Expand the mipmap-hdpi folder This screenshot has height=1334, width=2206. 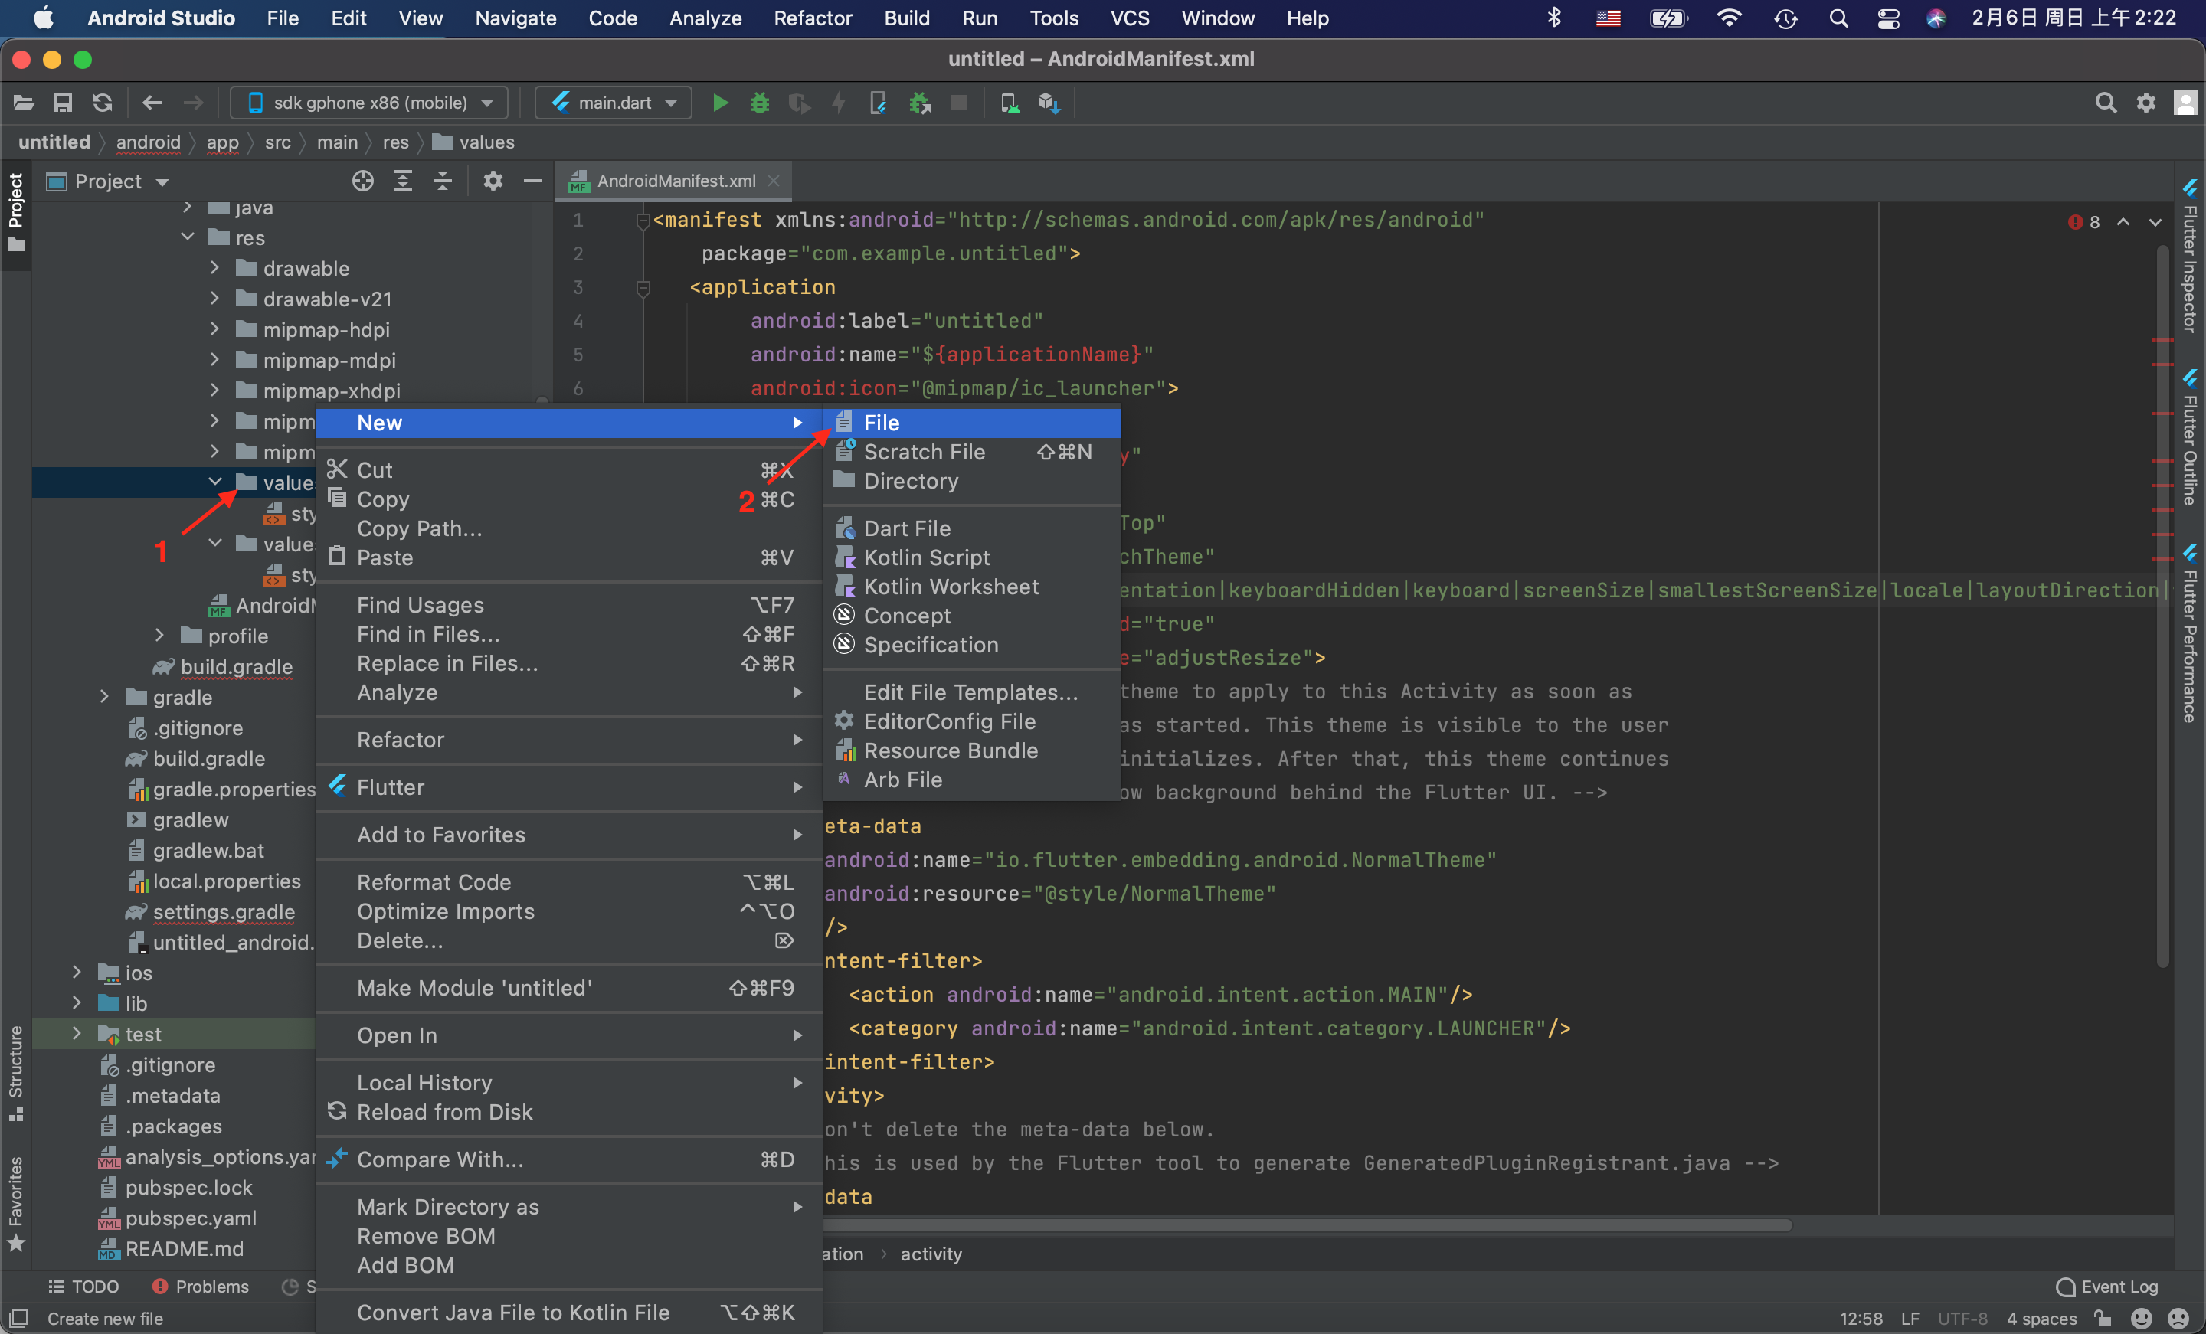(x=215, y=329)
